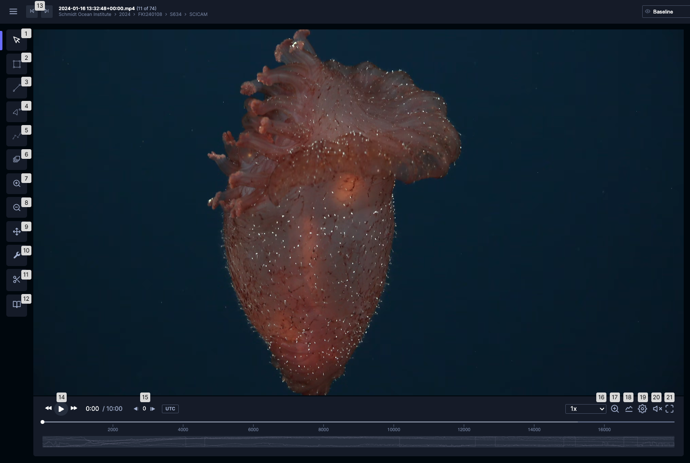Open the scissors cut tool
Viewport: 690px width, 463px height.
click(16, 280)
